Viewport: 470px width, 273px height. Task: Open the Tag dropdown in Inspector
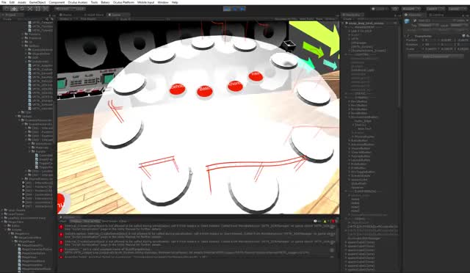429,26
